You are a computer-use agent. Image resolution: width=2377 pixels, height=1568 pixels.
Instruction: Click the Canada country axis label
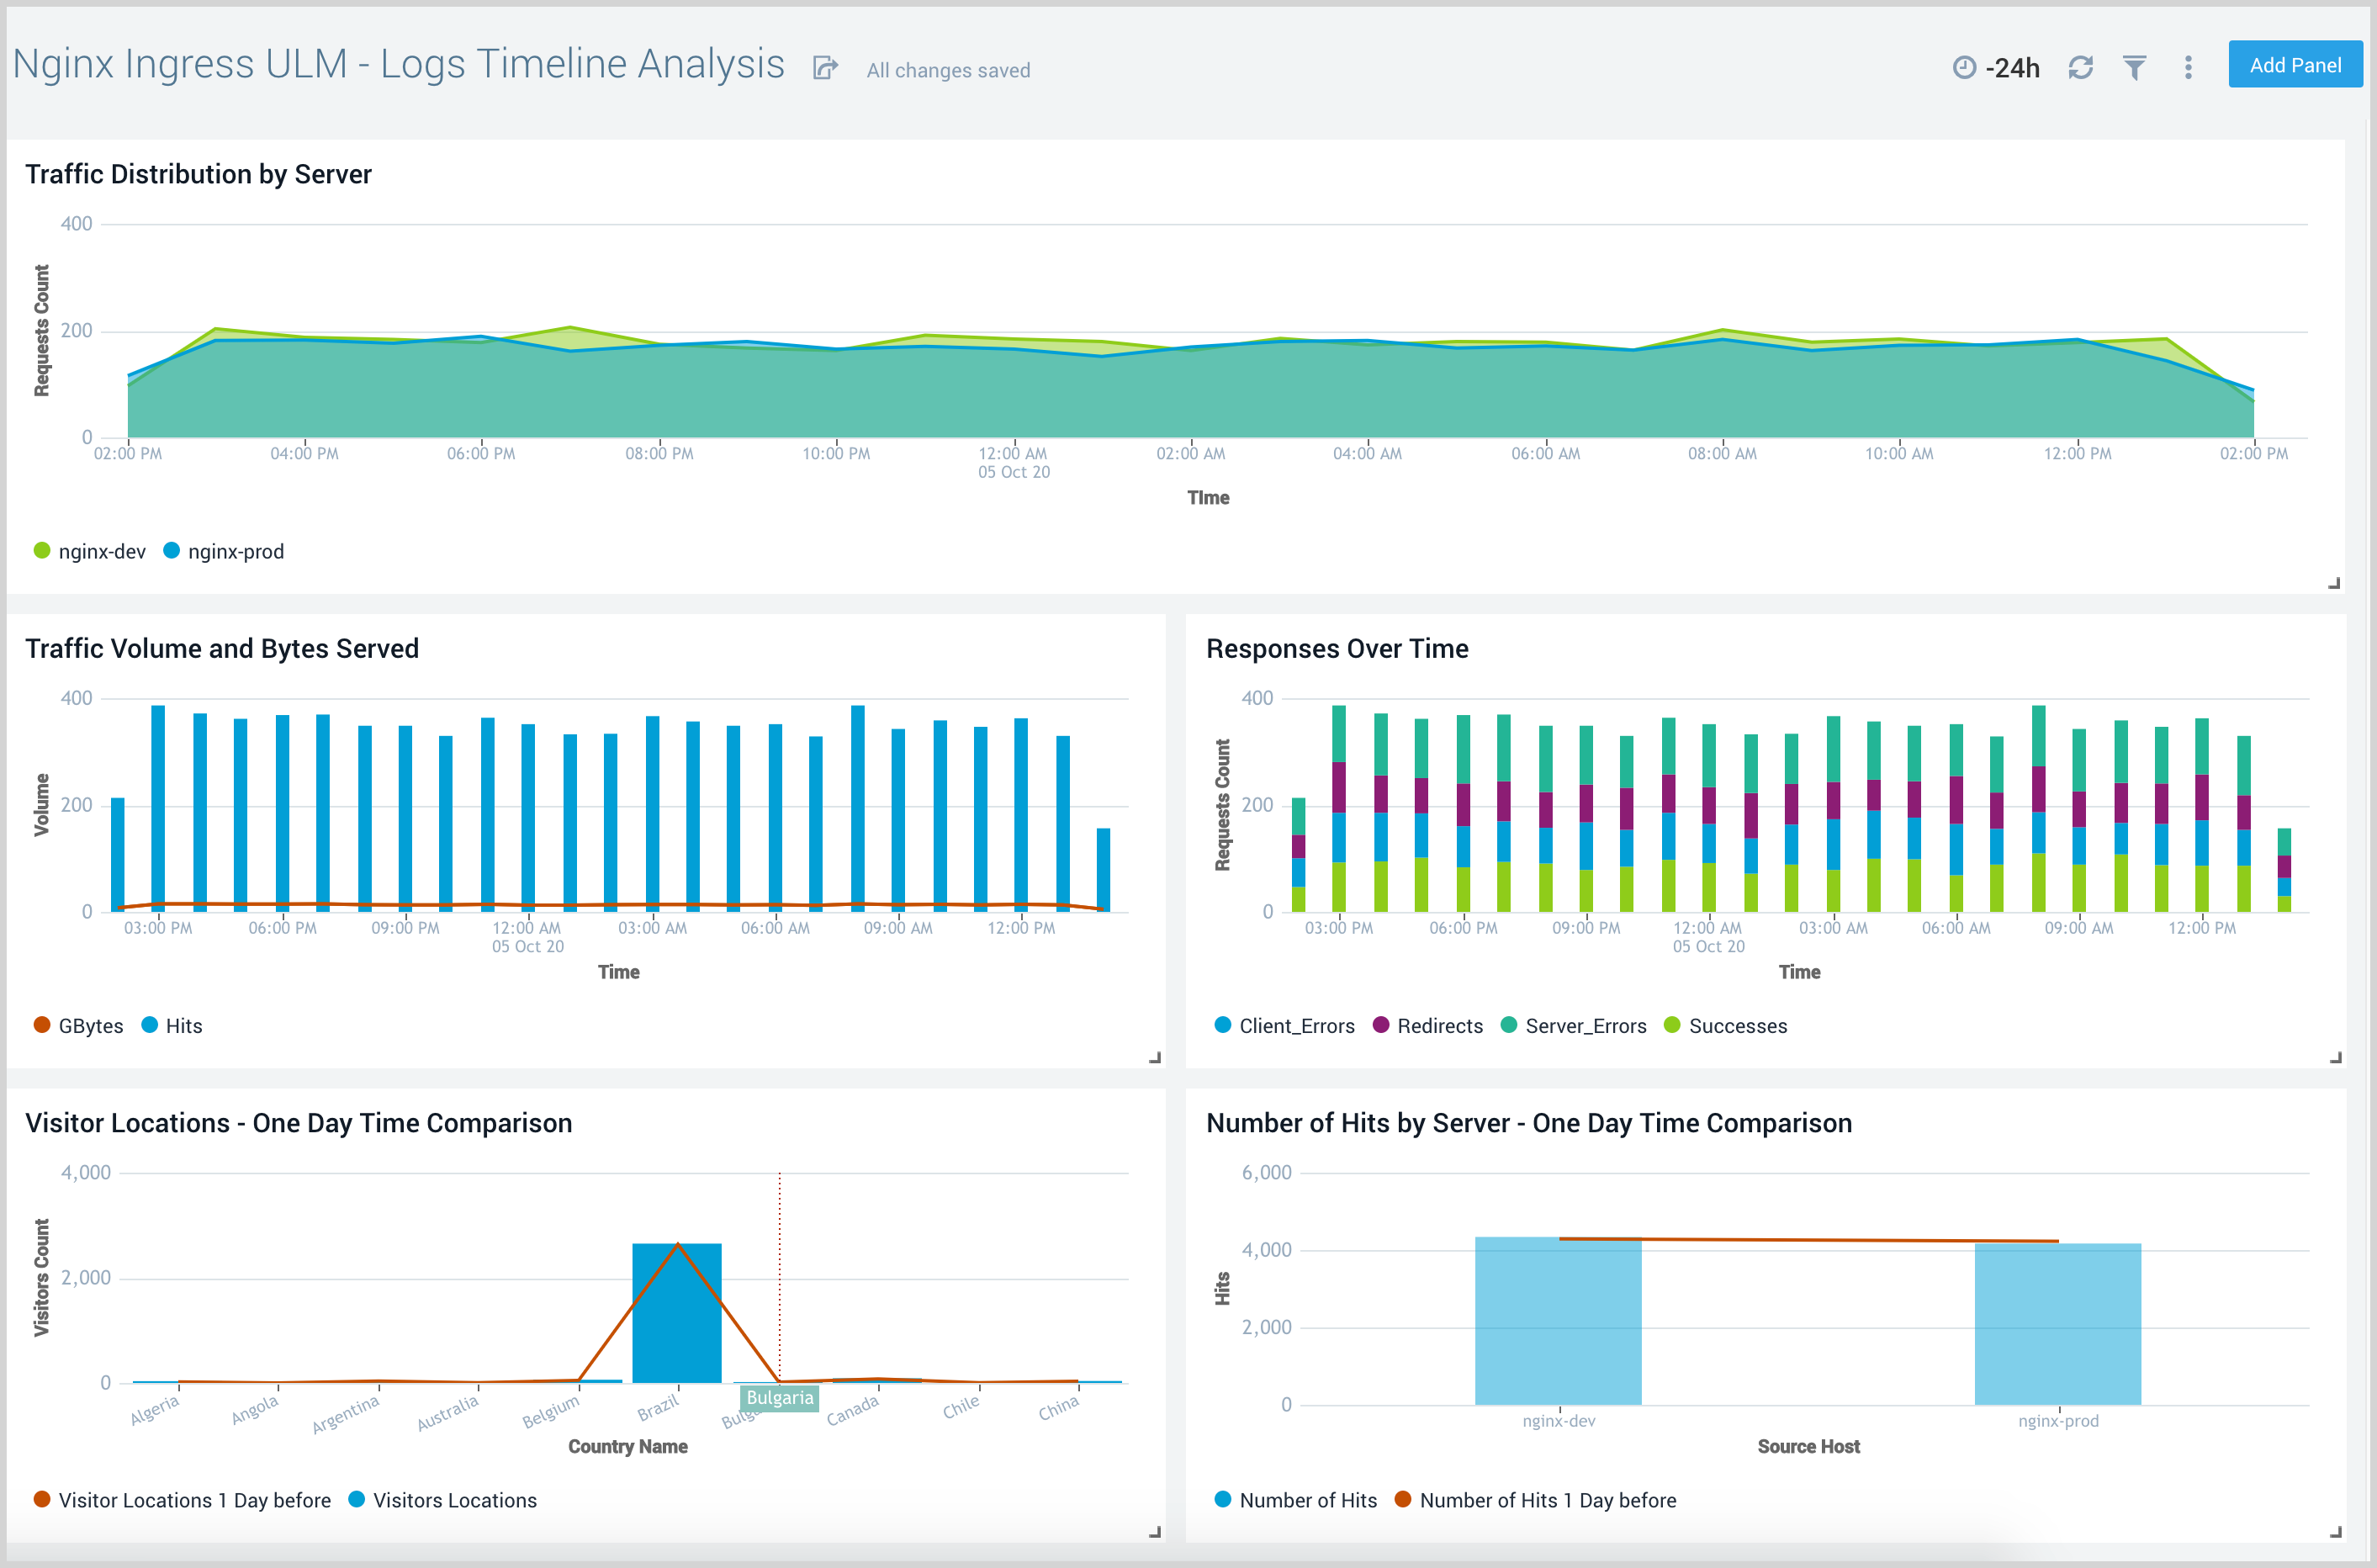(x=853, y=1409)
